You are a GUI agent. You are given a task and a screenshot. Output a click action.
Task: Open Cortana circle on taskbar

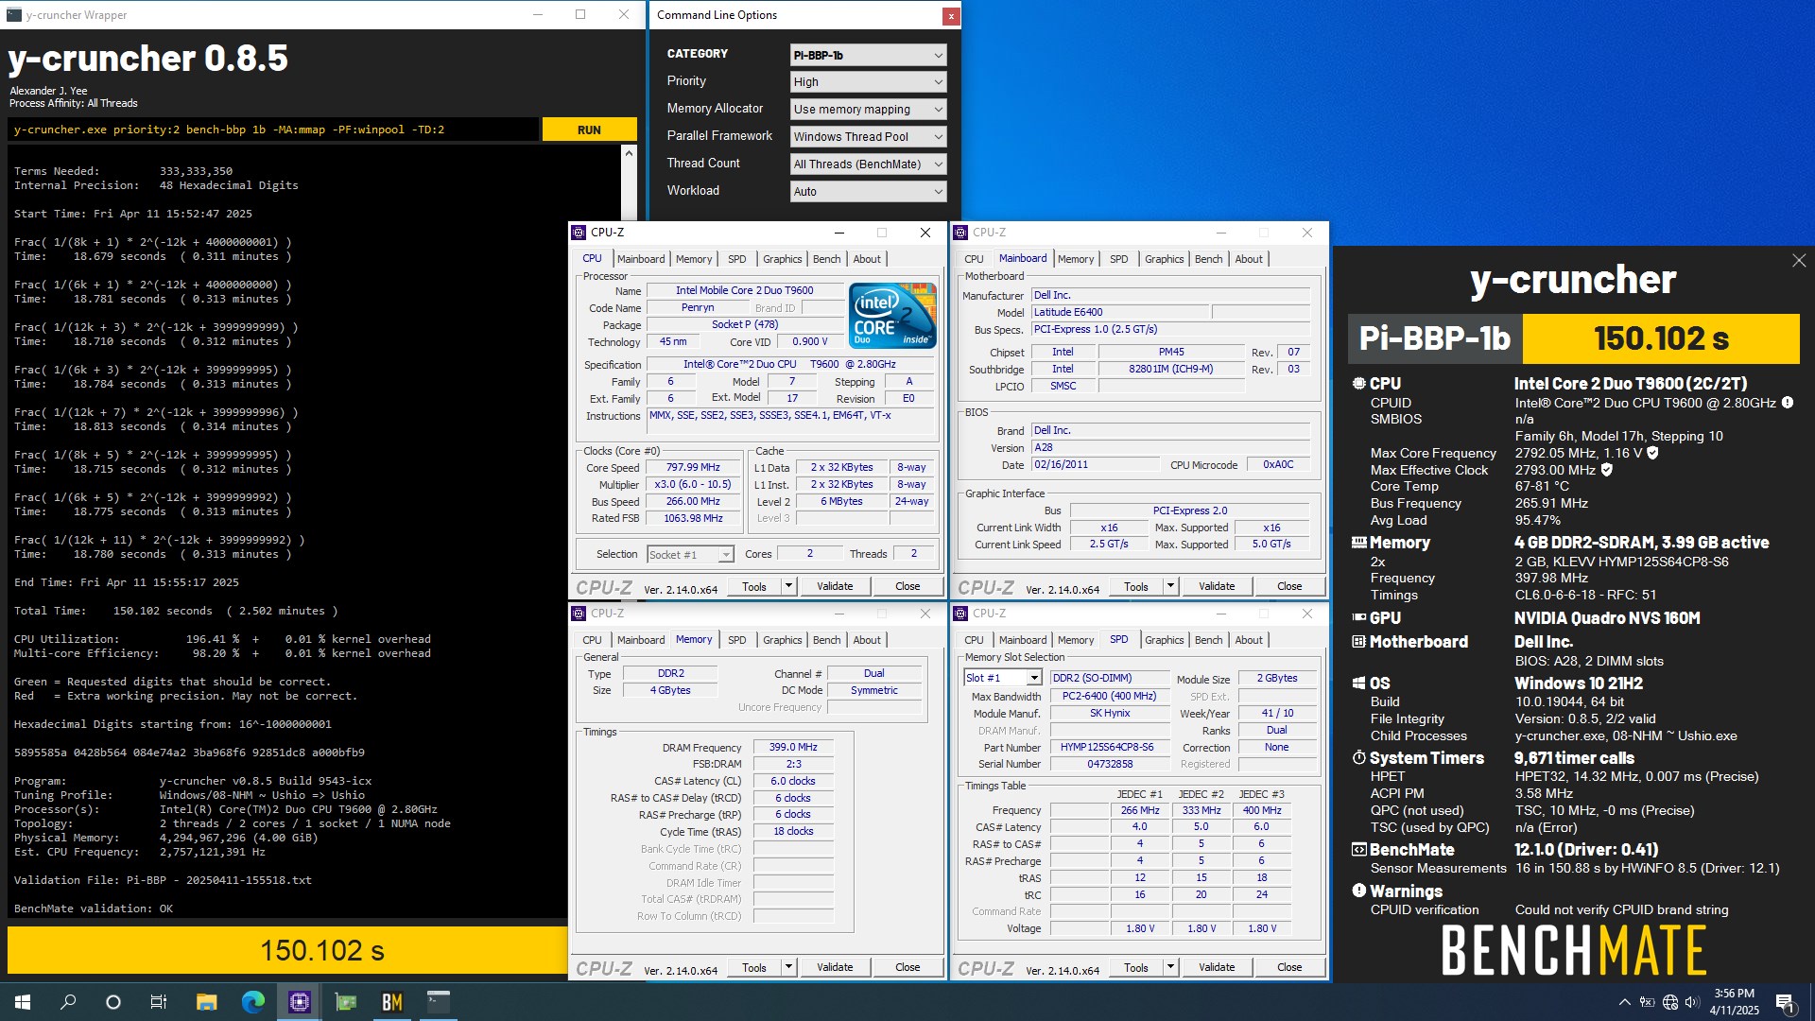pyautogui.click(x=113, y=1002)
